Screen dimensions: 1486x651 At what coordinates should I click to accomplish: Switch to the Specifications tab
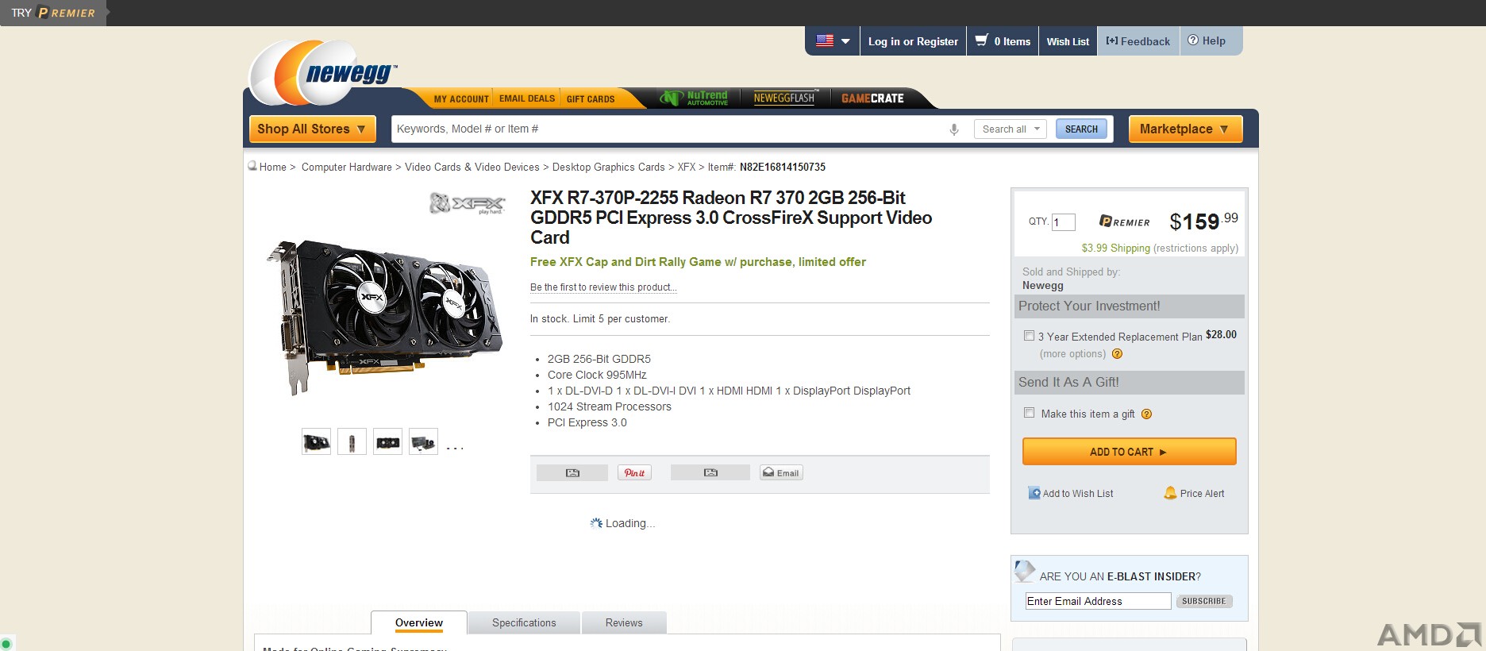[x=524, y=622]
